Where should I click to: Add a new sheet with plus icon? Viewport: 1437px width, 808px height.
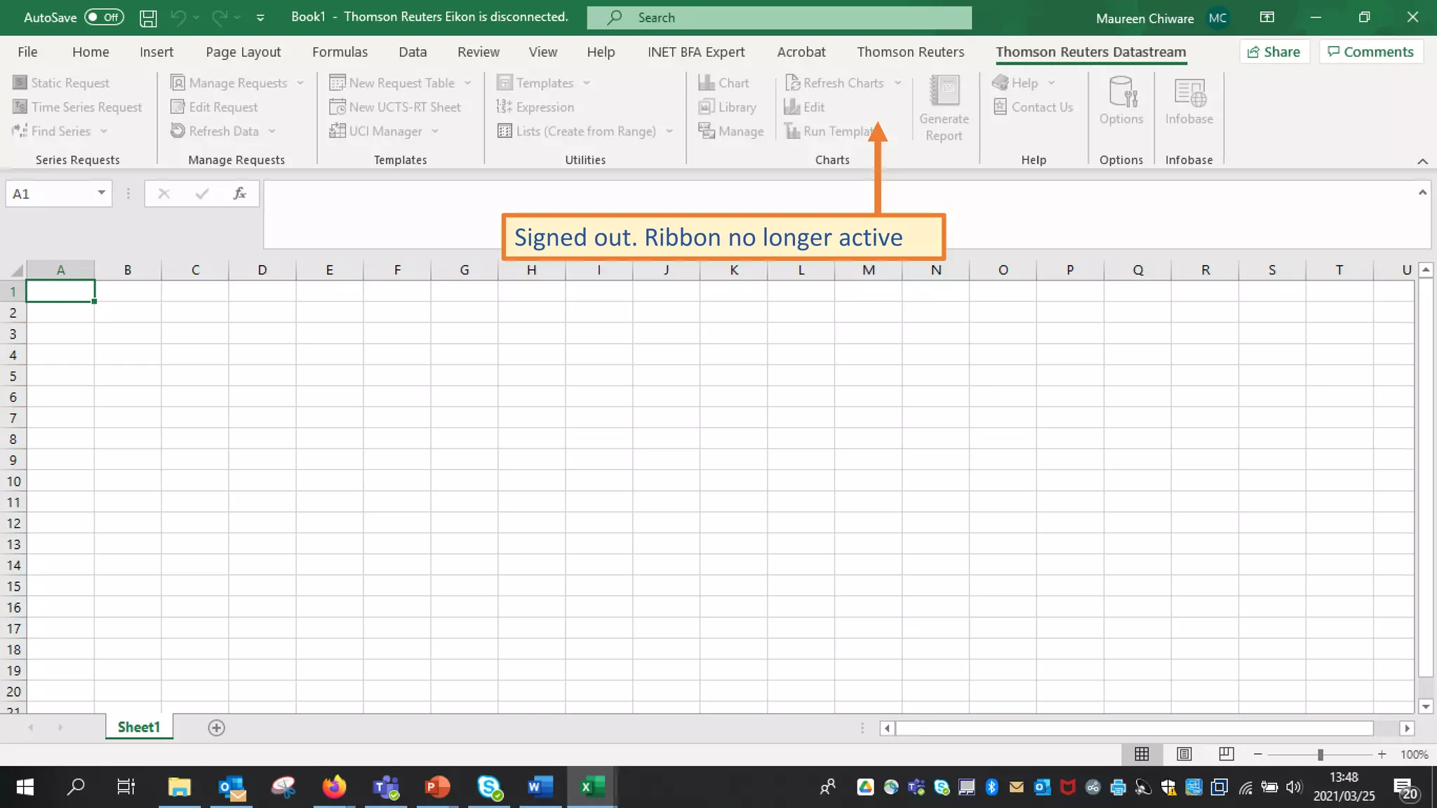click(216, 728)
